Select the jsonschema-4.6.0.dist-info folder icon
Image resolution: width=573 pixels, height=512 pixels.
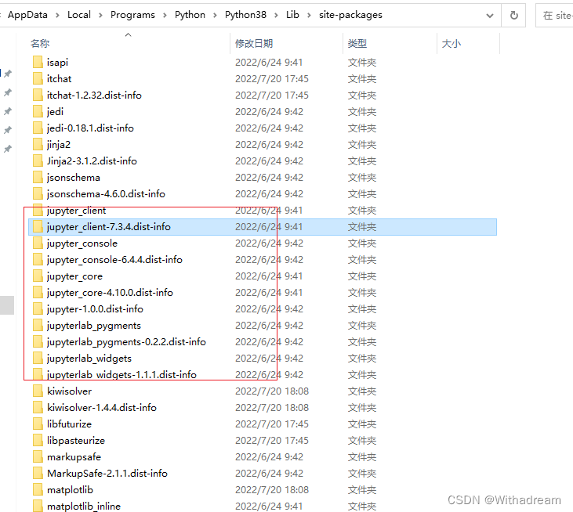click(x=38, y=193)
